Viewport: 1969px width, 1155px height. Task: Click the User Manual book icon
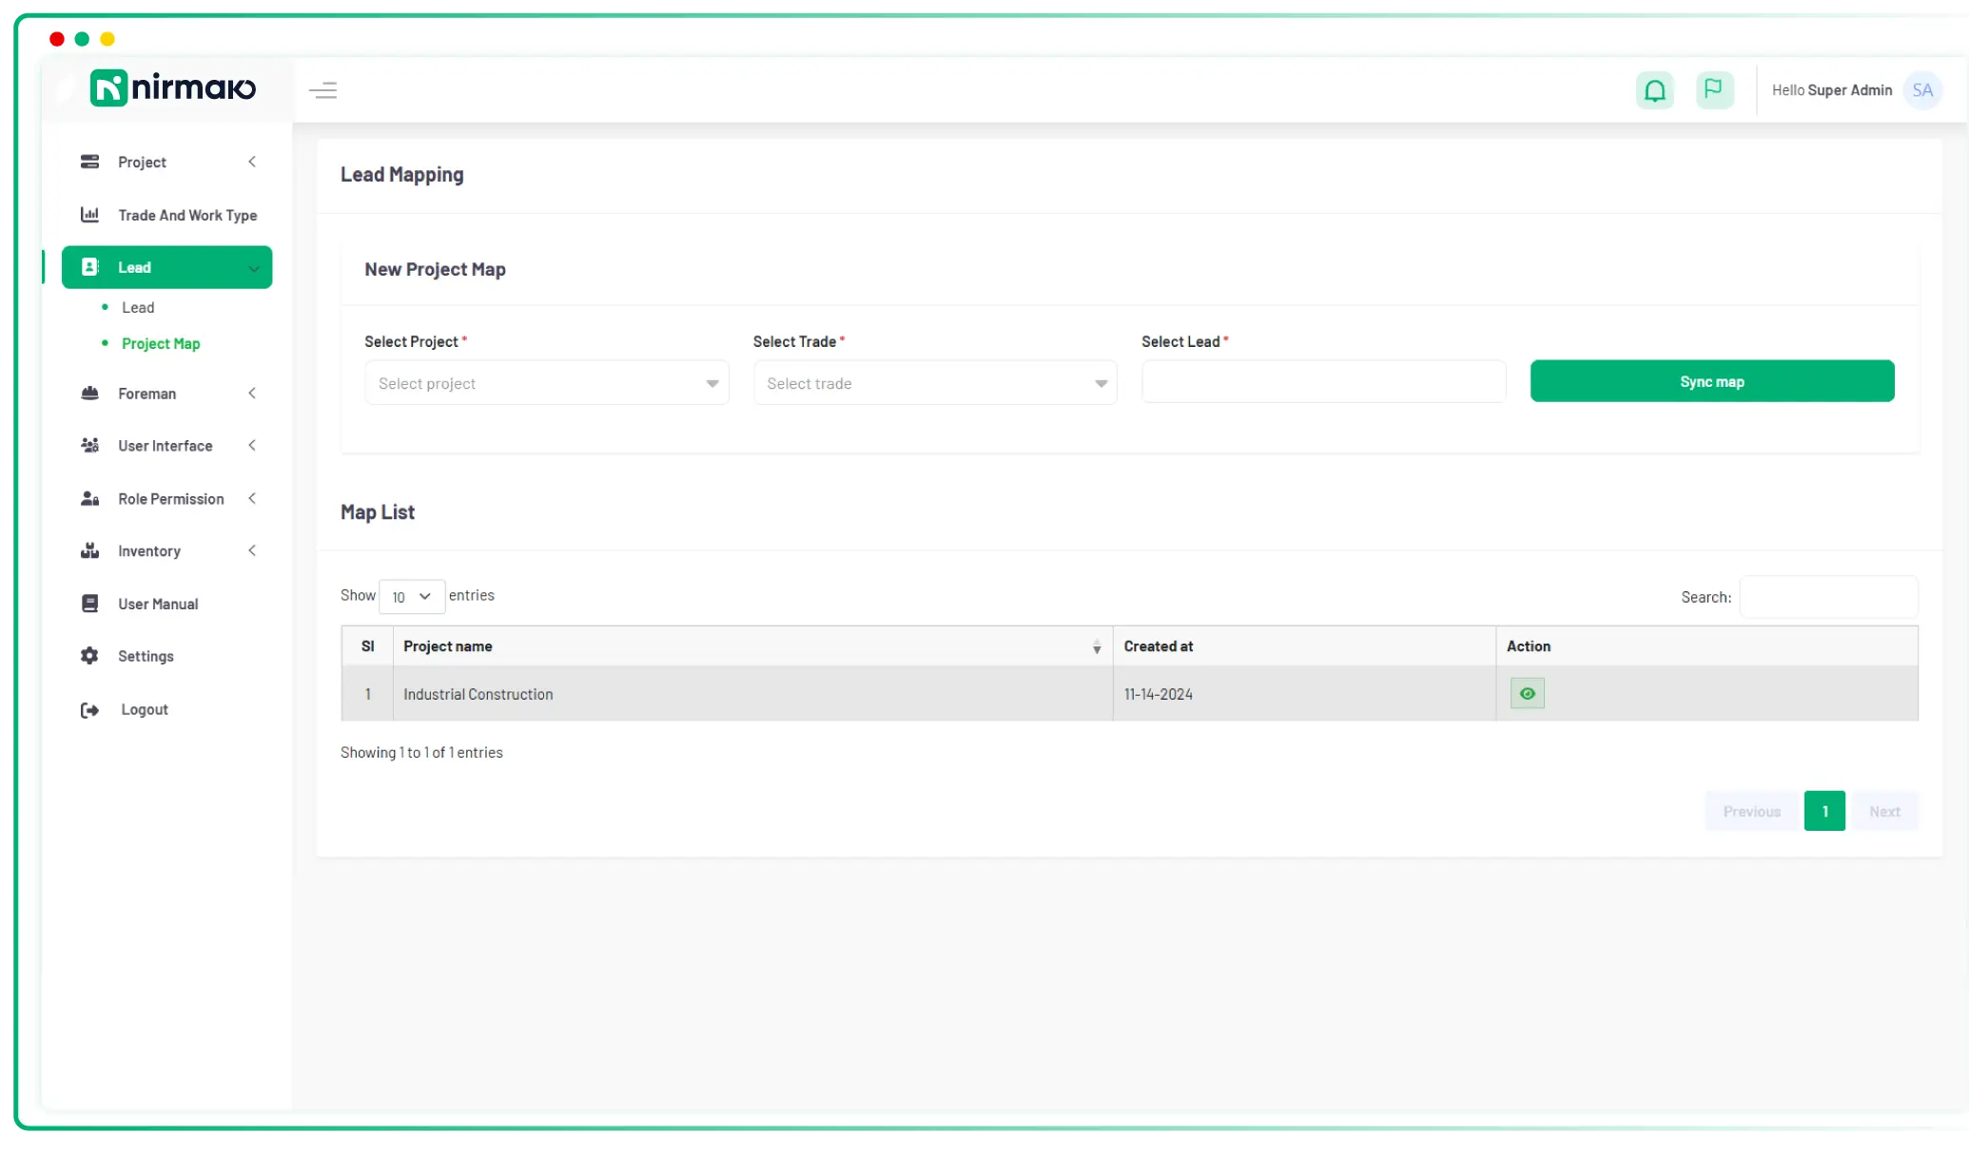coord(89,604)
